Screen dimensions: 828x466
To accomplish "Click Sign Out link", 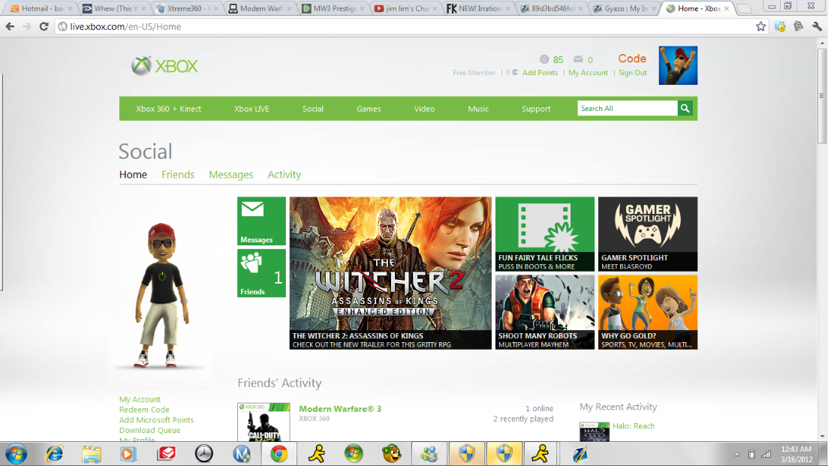I will tap(633, 73).
